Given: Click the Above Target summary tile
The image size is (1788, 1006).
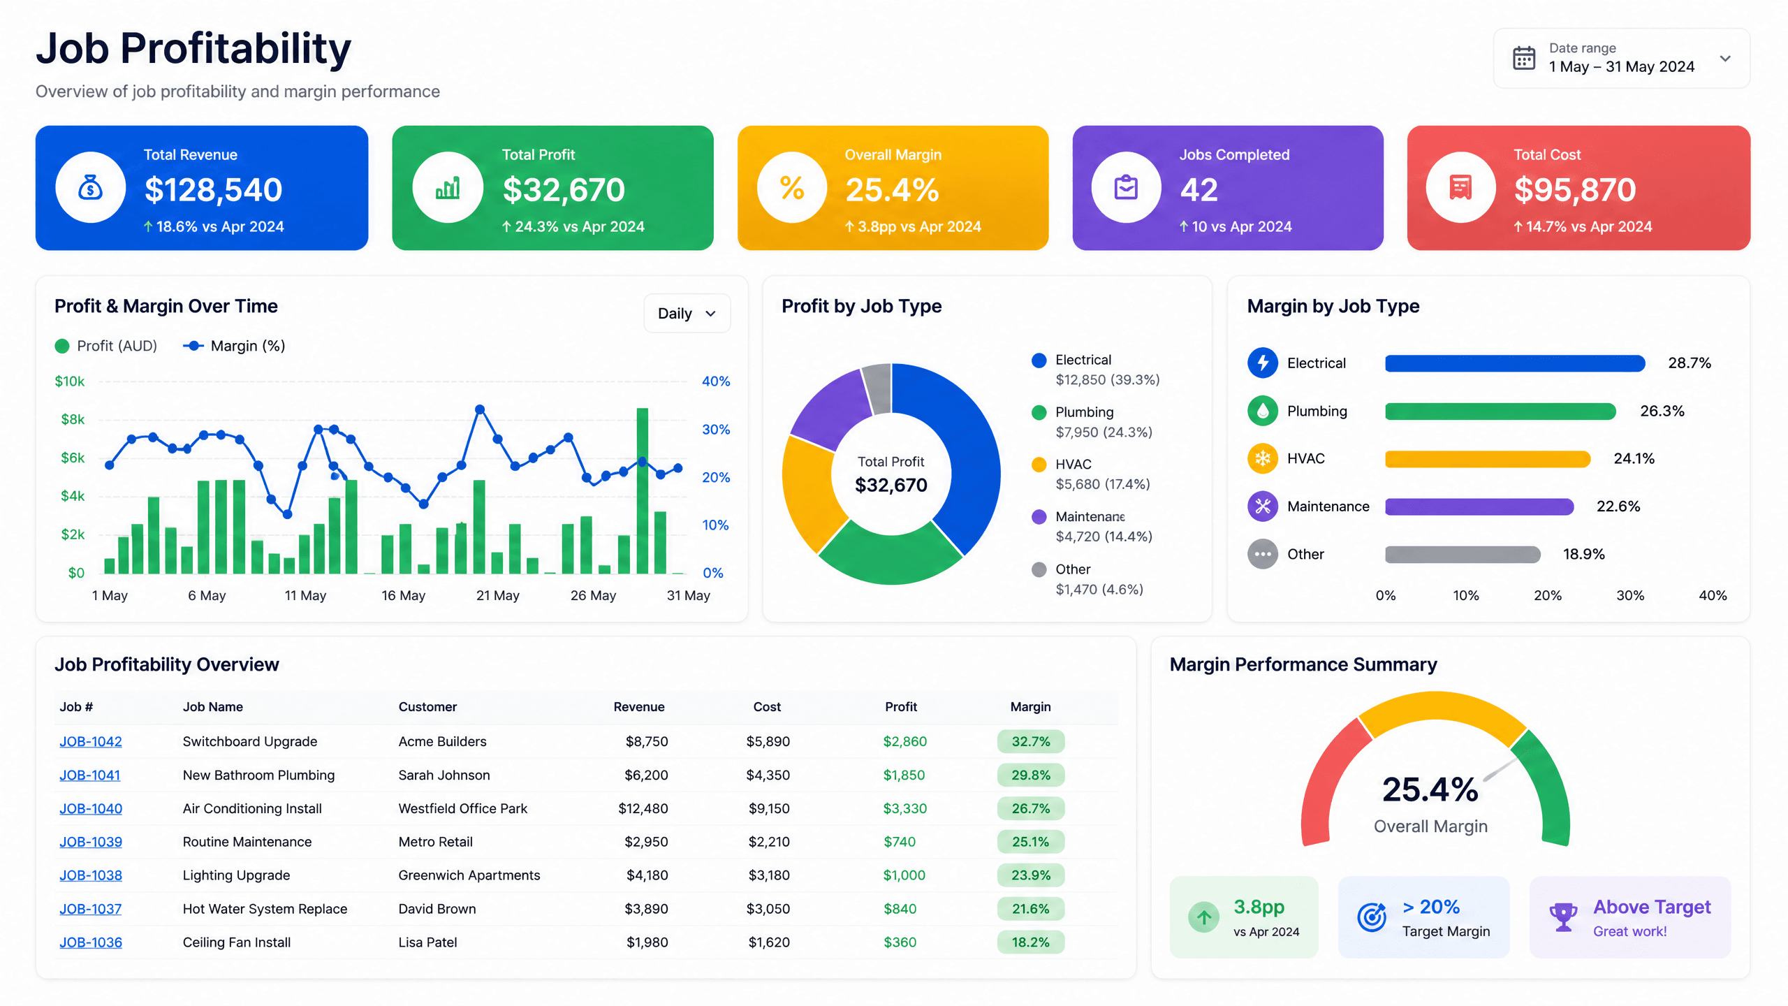Looking at the screenshot, I should (1629, 917).
